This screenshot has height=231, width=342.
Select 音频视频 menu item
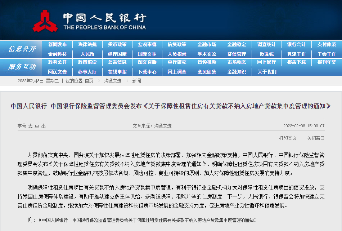pyautogui.click(x=207, y=62)
